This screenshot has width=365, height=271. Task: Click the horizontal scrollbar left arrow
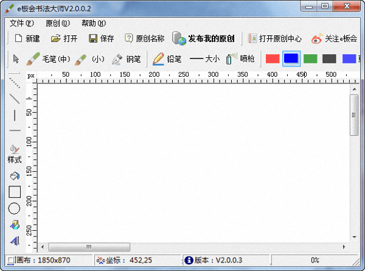(43, 247)
